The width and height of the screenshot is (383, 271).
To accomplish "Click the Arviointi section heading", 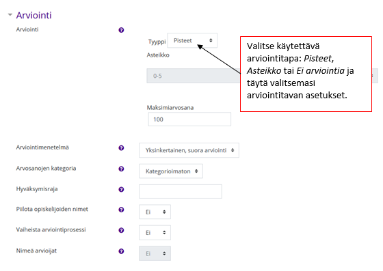I will coord(34,15).
